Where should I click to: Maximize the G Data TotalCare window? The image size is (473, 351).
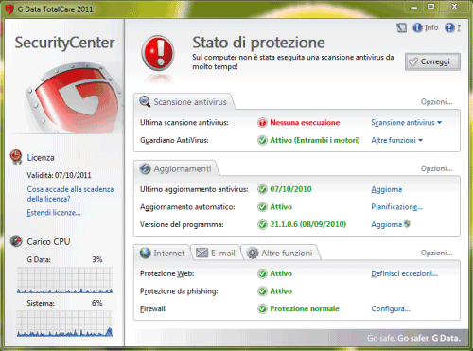431,7
